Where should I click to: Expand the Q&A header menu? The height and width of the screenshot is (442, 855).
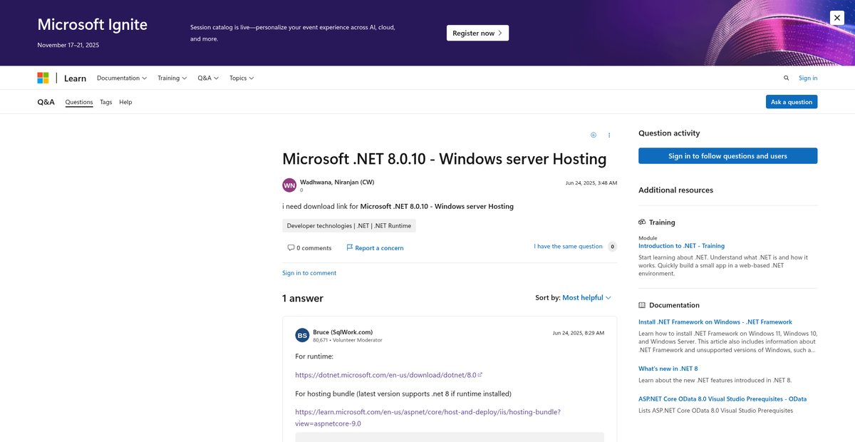208,78
